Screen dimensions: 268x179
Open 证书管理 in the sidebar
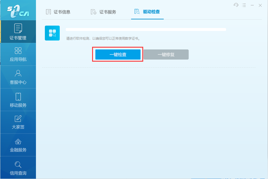coord(18,32)
